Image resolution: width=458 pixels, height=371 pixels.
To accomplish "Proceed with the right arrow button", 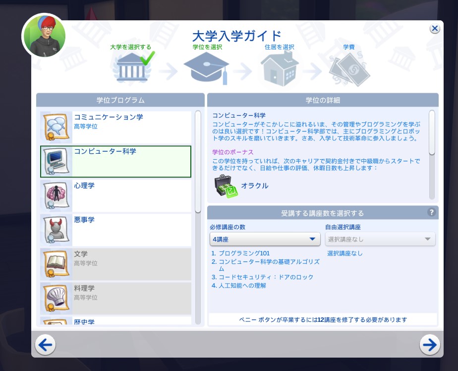I will (430, 345).
